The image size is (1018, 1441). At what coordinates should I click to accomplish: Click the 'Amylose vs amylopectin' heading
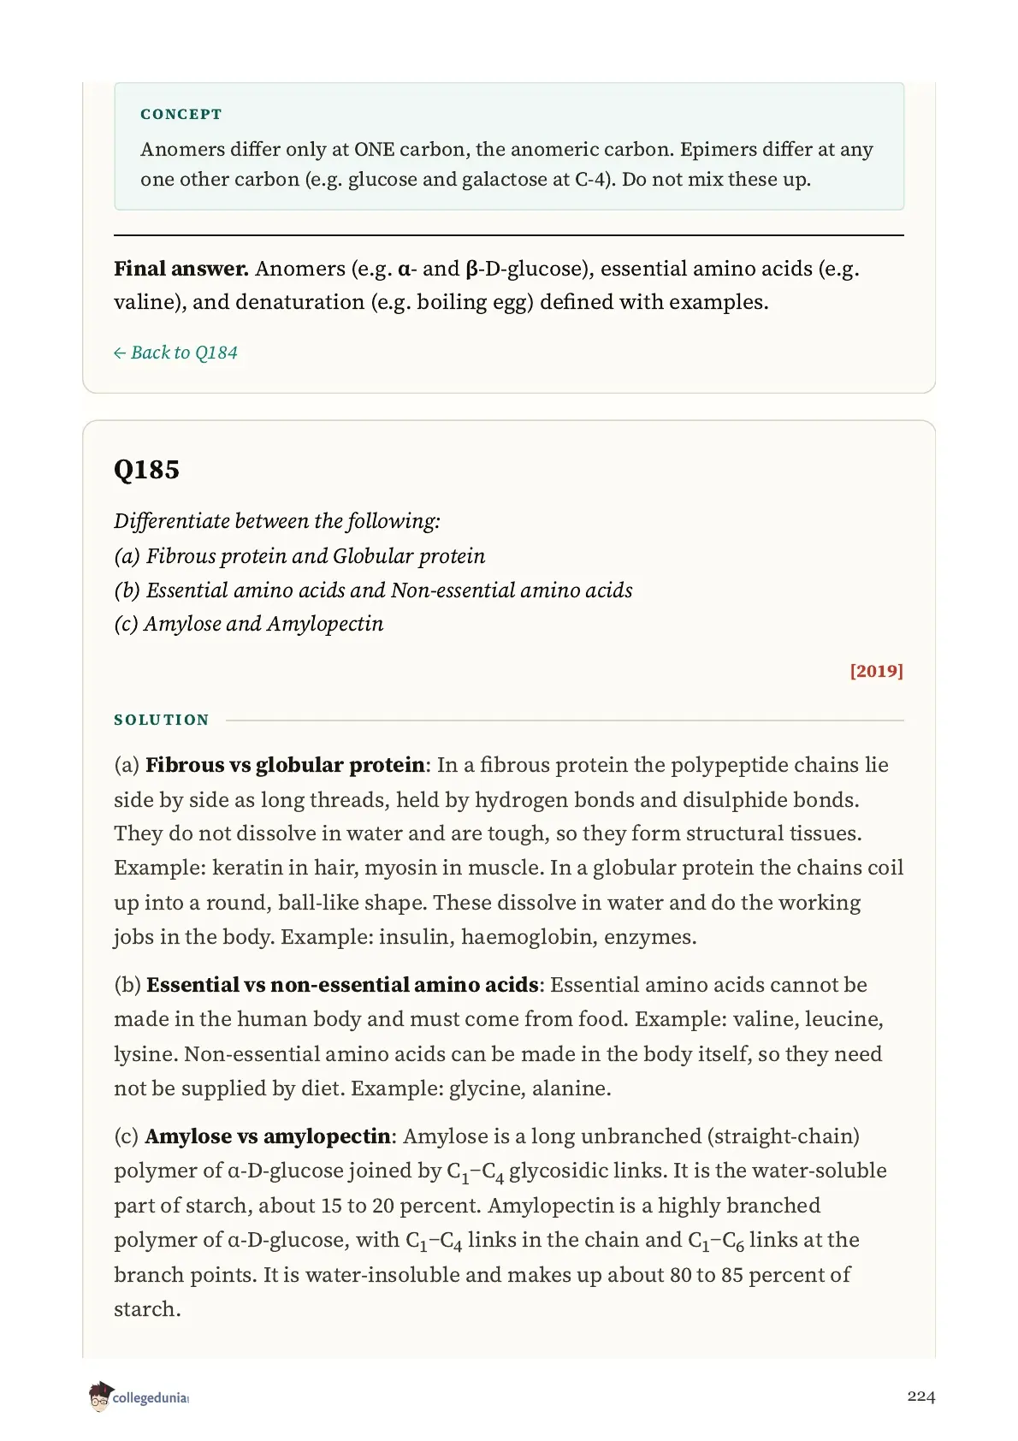pyautogui.click(x=268, y=1136)
